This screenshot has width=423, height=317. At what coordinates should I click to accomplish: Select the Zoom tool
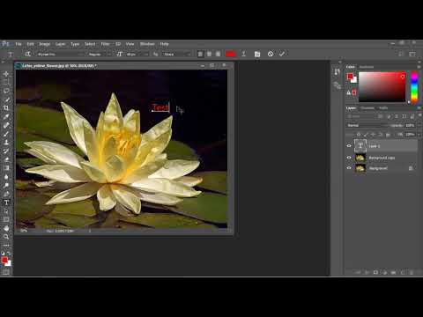pos(6,237)
